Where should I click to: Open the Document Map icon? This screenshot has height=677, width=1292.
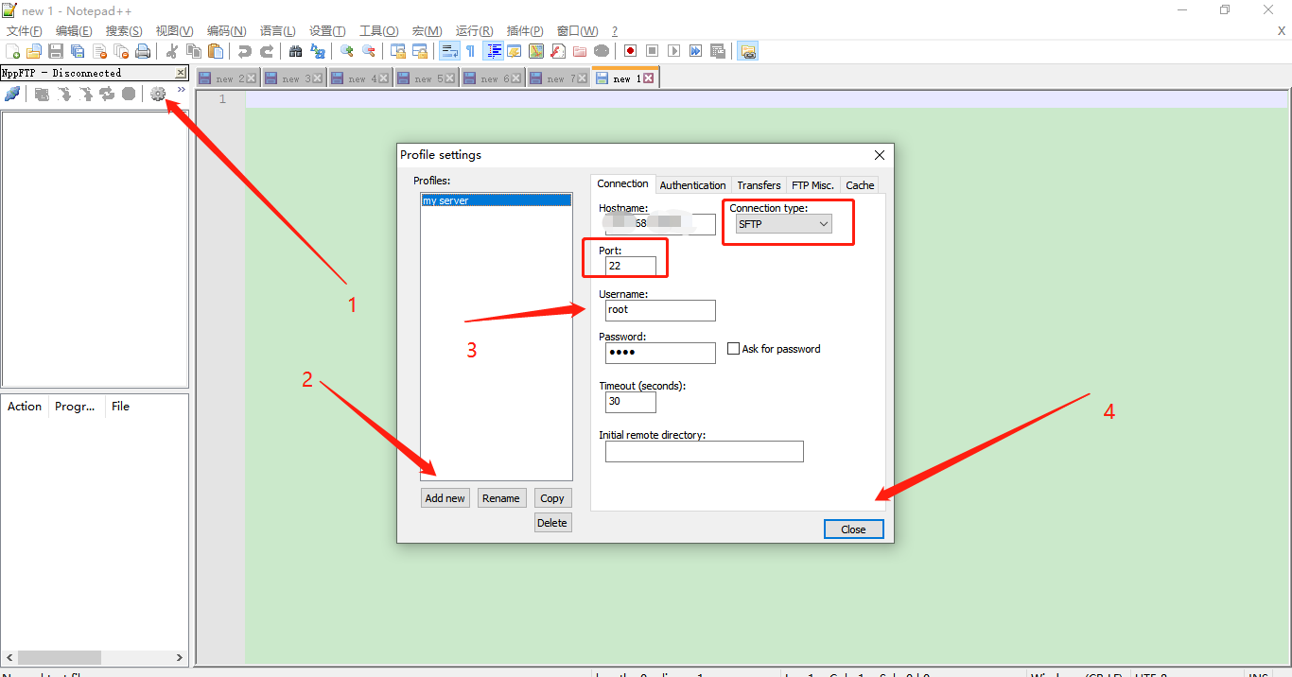coord(536,51)
